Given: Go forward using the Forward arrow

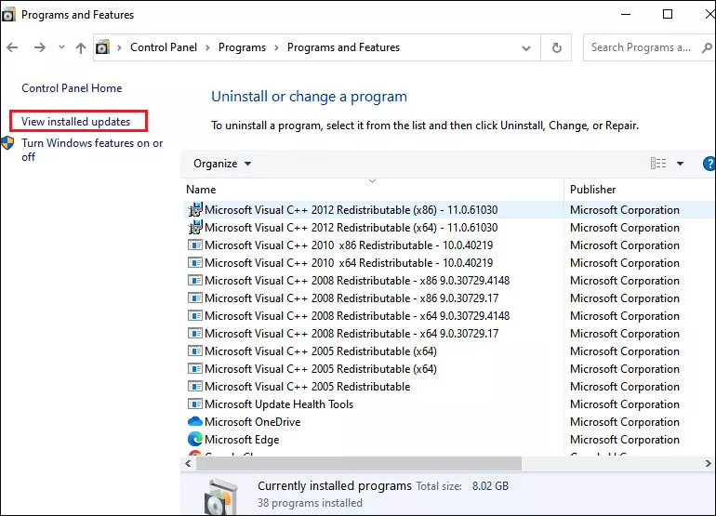Looking at the screenshot, I should point(40,47).
